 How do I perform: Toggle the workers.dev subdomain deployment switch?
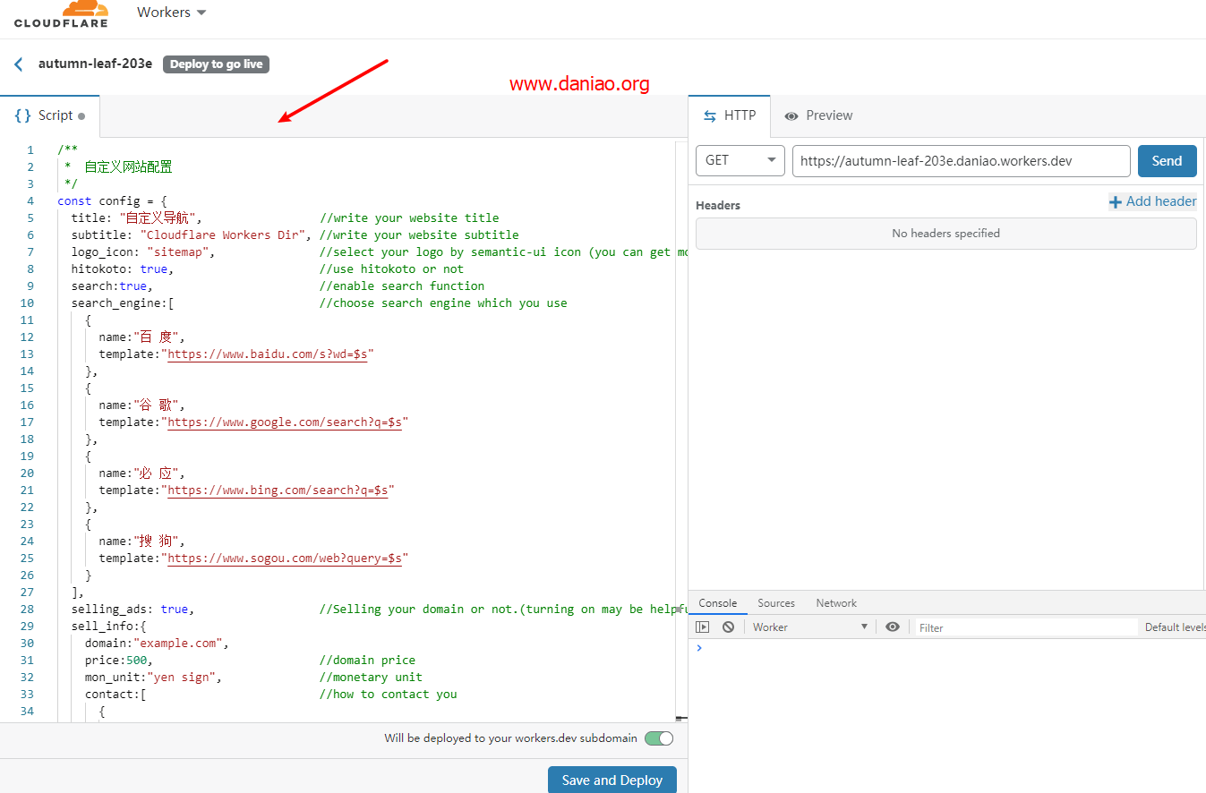click(x=658, y=738)
